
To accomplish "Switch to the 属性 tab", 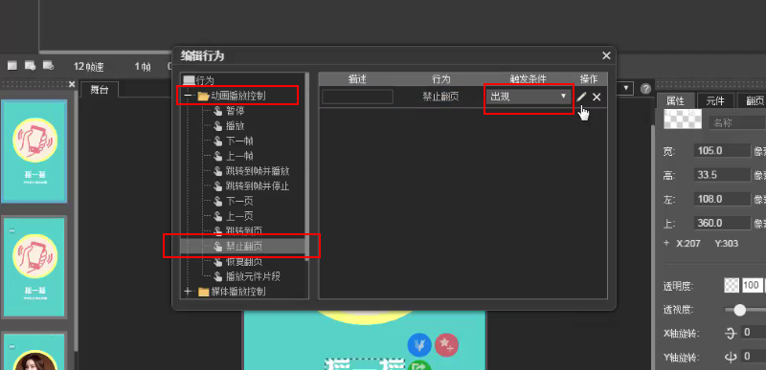I will (675, 101).
